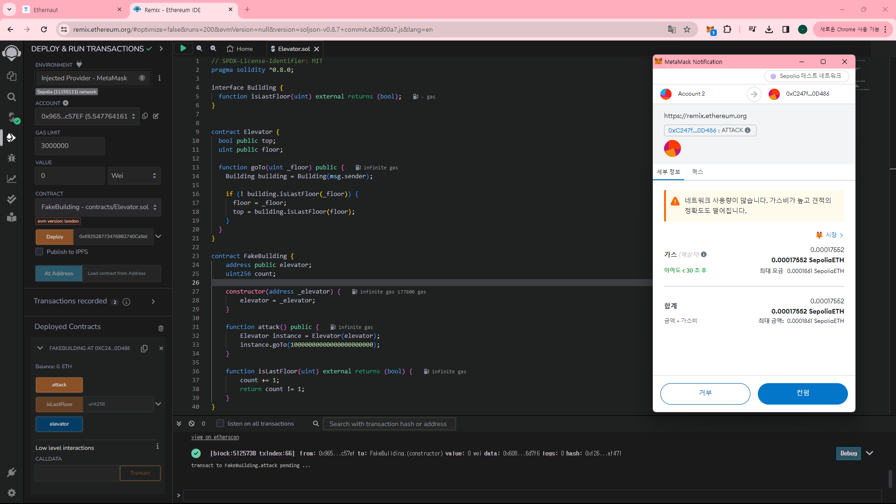Click the elevator getter button

pos(59,424)
